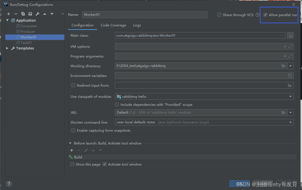Switch to the Logs tab

click(137, 25)
